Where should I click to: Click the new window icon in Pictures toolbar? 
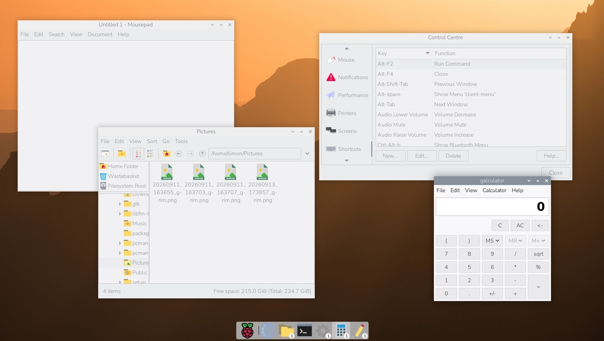coord(105,153)
